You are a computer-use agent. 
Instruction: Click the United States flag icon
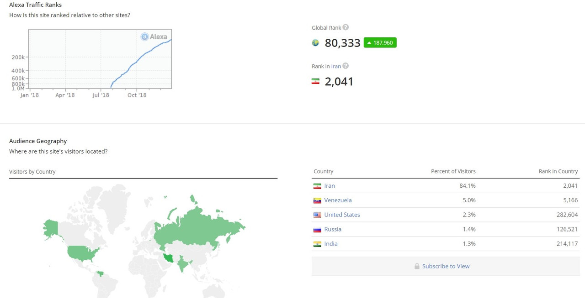[317, 215]
